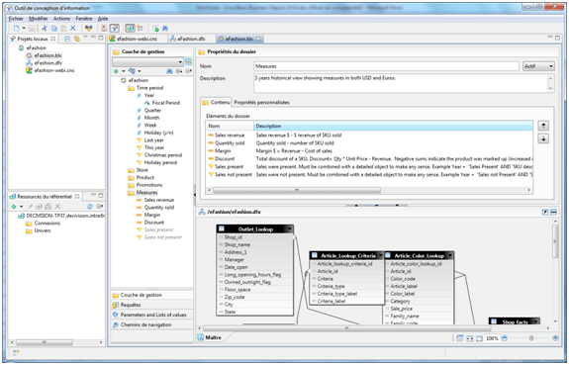
Task: Open the Actif state dropdown
Action: (x=538, y=66)
